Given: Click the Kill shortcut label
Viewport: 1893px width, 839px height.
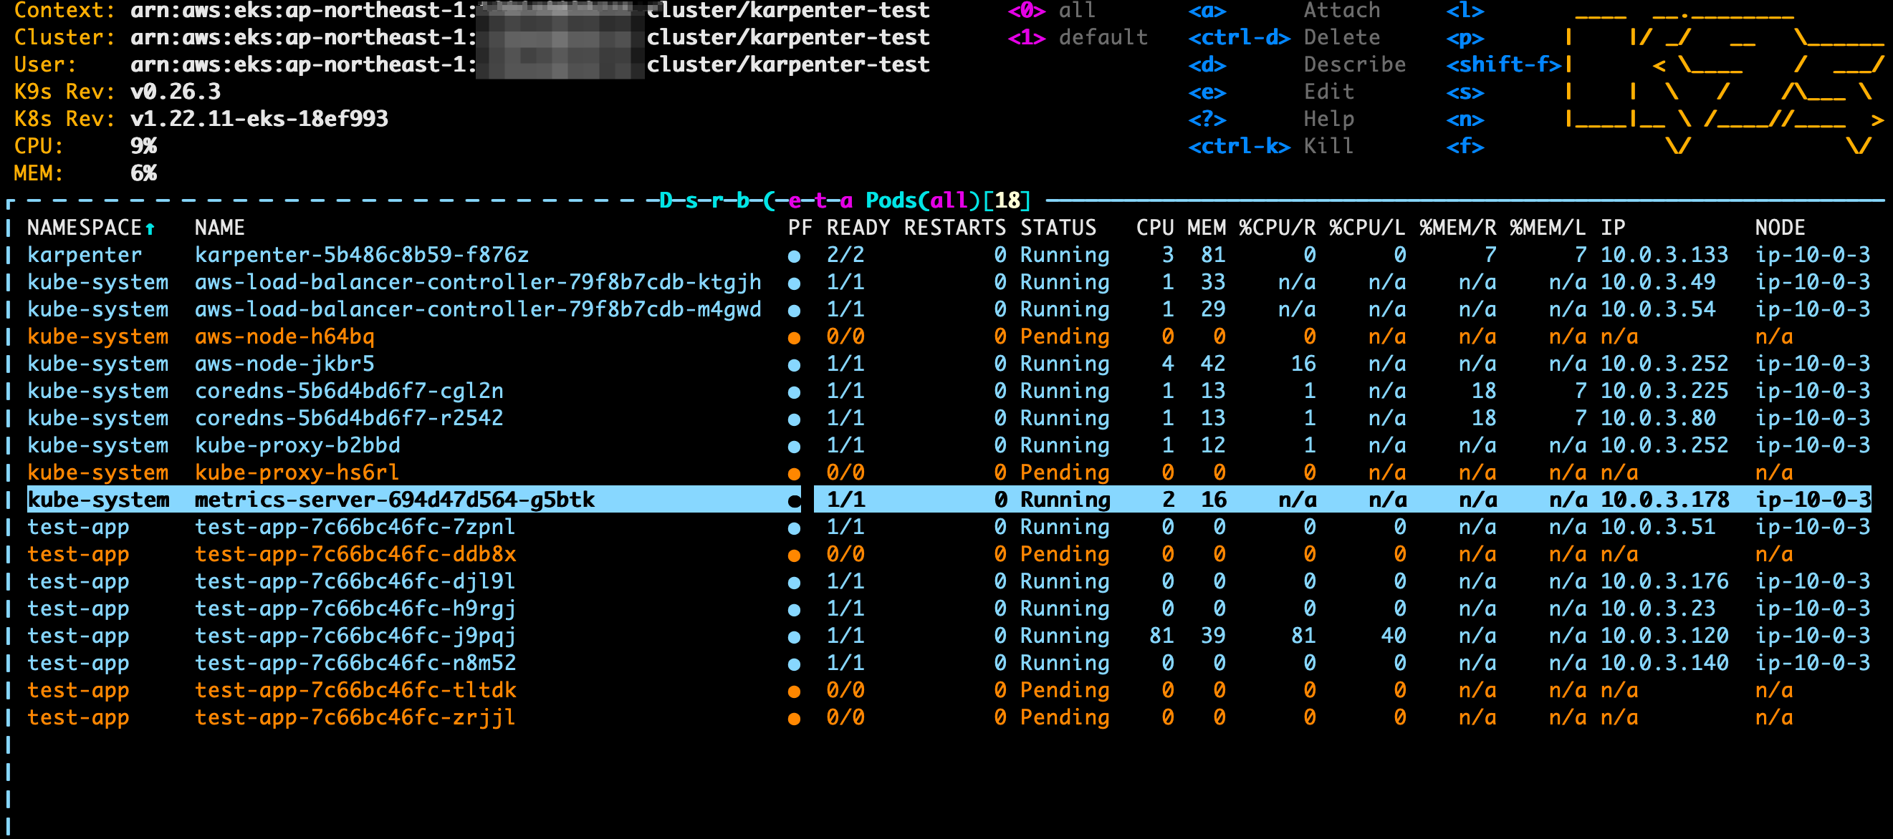Looking at the screenshot, I should click(1328, 146).
